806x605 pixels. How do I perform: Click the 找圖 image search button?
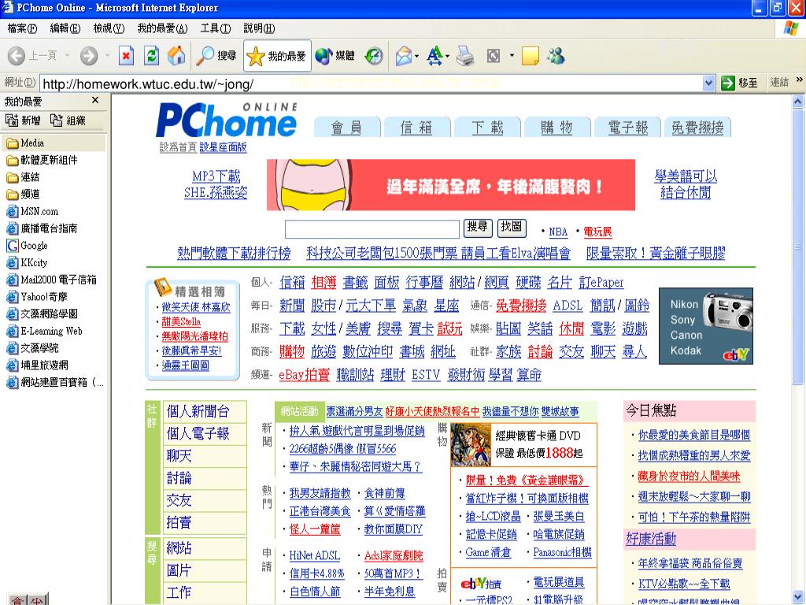coord(512,228)
